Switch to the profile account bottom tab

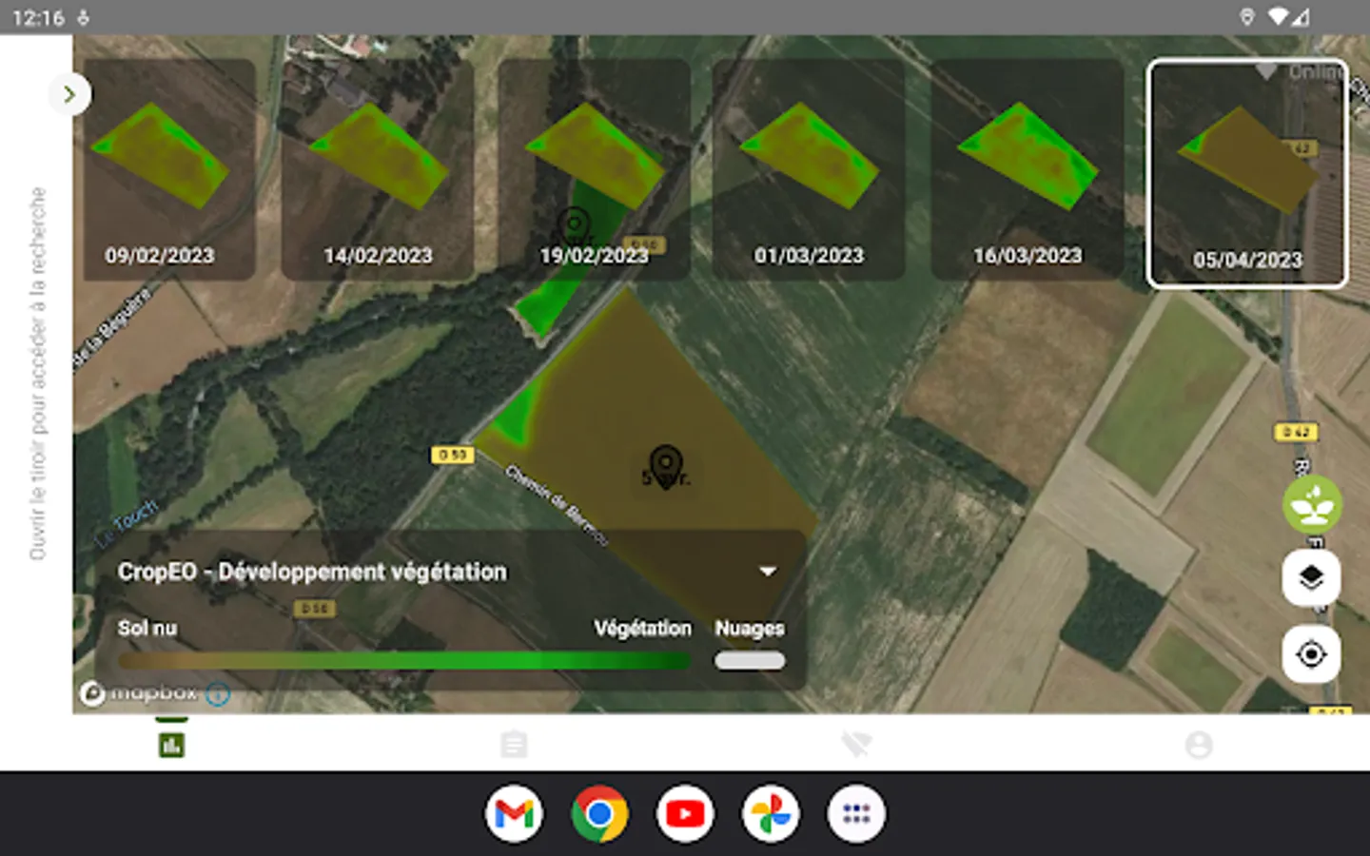pos(1199,745)
